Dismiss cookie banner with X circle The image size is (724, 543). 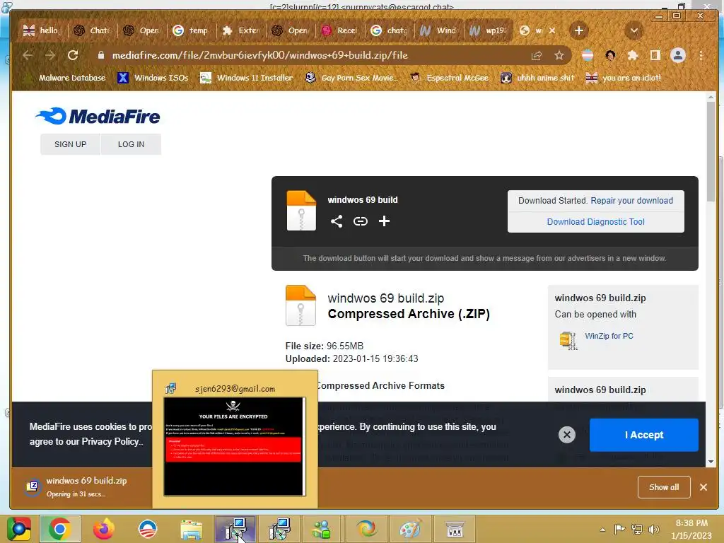pos(567,435)
